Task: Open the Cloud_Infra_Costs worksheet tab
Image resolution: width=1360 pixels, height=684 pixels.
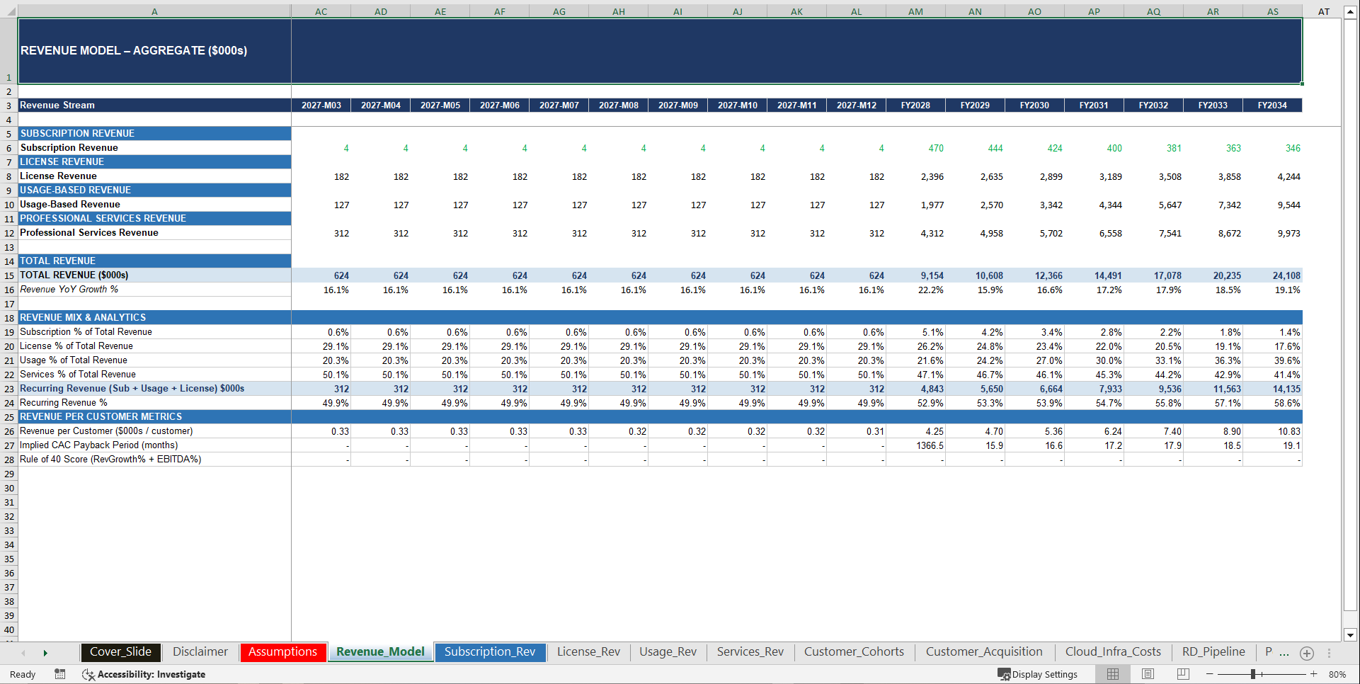Action: pyautogui.click(x=1113, y=652)
